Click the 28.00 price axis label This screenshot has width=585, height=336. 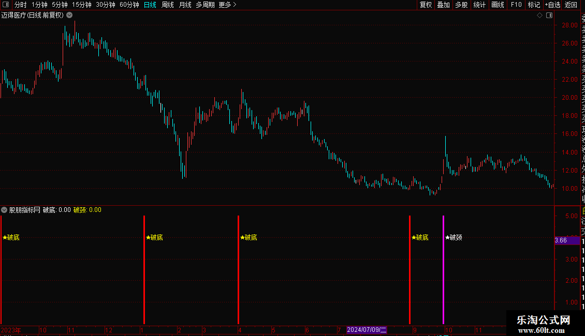pos(569,25)
